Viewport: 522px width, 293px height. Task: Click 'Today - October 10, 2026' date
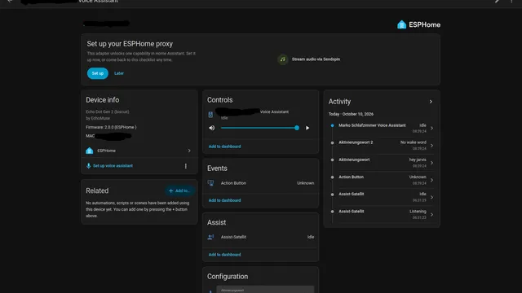click(x=351, y=114)
